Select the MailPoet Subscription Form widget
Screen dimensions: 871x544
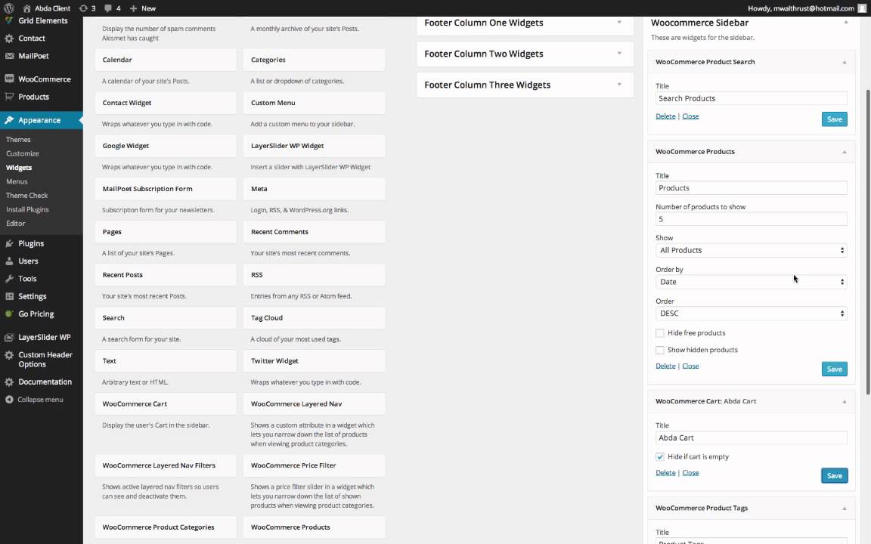pos(166,189)
